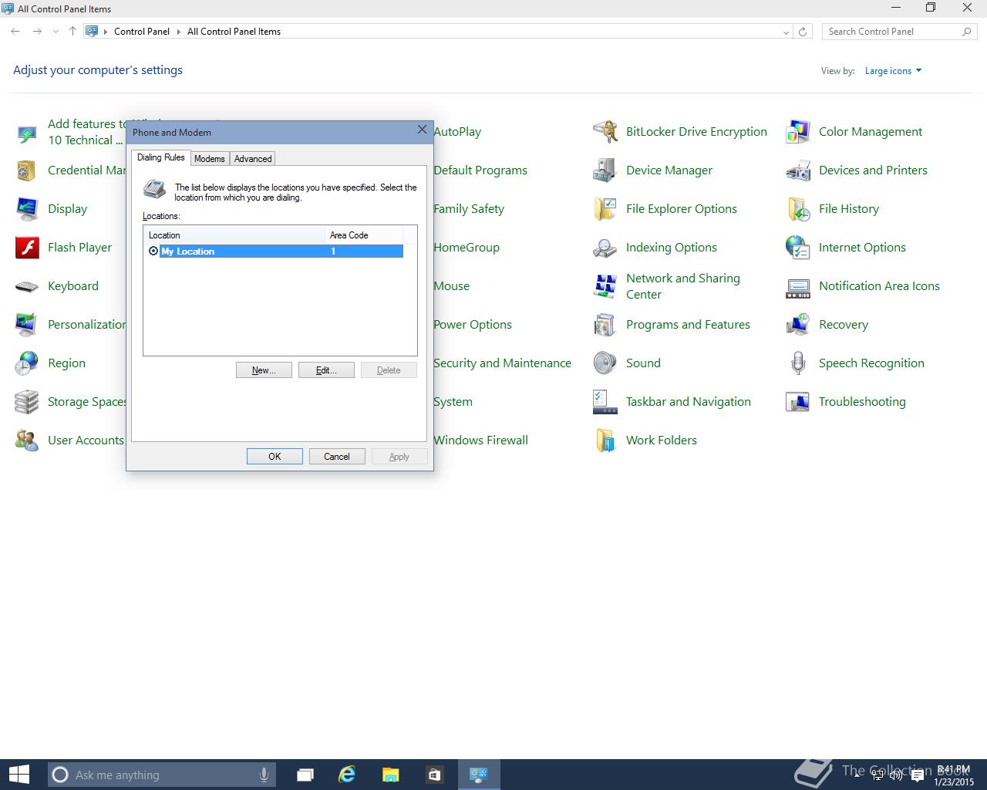Click OK in Phone and Modem dialog
The height and width of the screenshot is (790, 987).
275,457
